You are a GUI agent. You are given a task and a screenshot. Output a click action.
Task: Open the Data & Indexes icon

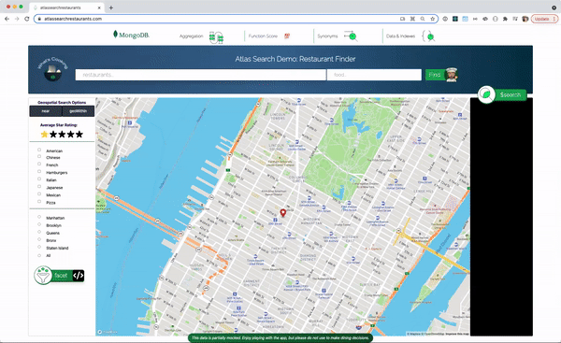point(428,36)
